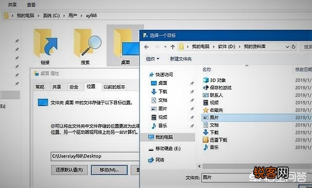Screen dimensions: 312x188
Task: Open the 组织 menu
Action: [x=153, y=59]
